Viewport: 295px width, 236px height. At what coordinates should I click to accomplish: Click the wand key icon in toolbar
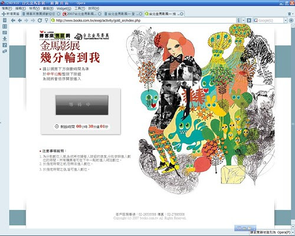pyautogui.click(x=47, y=20)
